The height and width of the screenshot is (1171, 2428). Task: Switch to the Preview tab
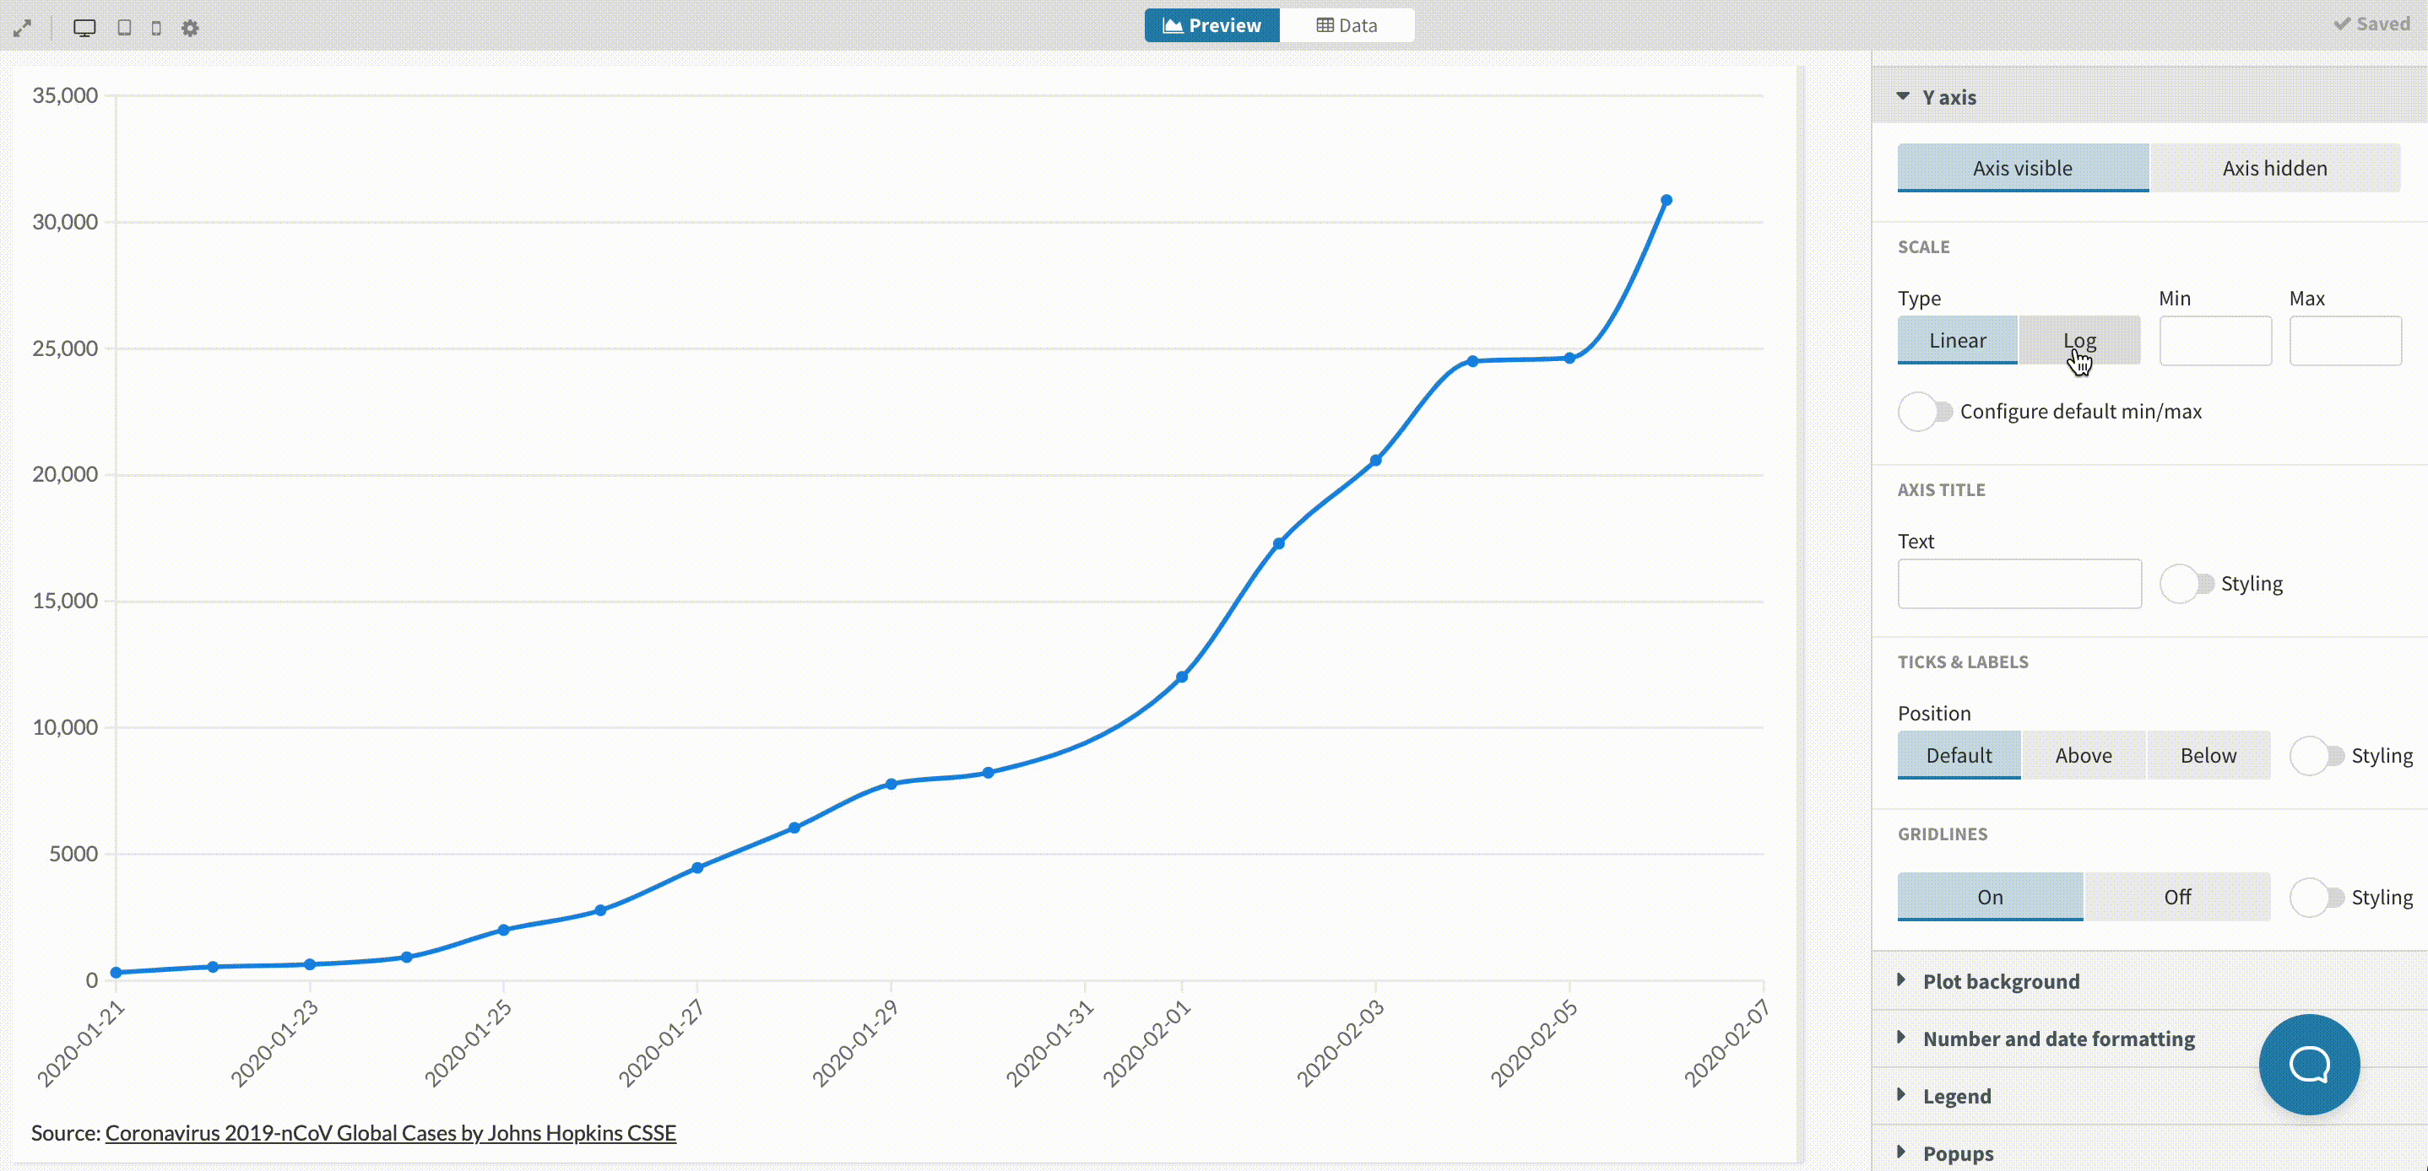point(1212,25)
